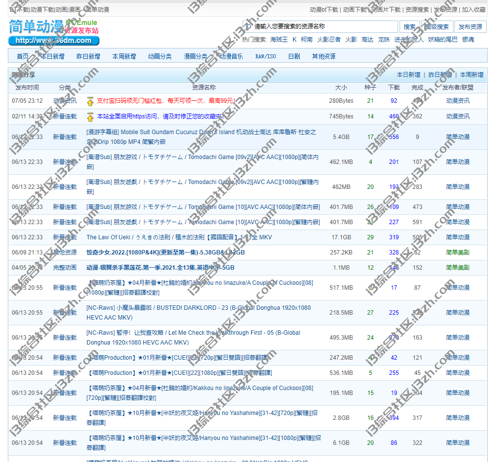Open the 其他资源 nav item
Screen dimensions: 496x462
pos(324,56)
